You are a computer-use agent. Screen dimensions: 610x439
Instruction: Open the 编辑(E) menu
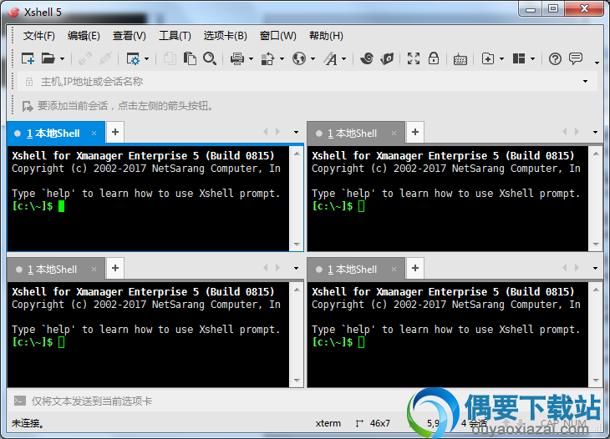click(x=84, y=36)
